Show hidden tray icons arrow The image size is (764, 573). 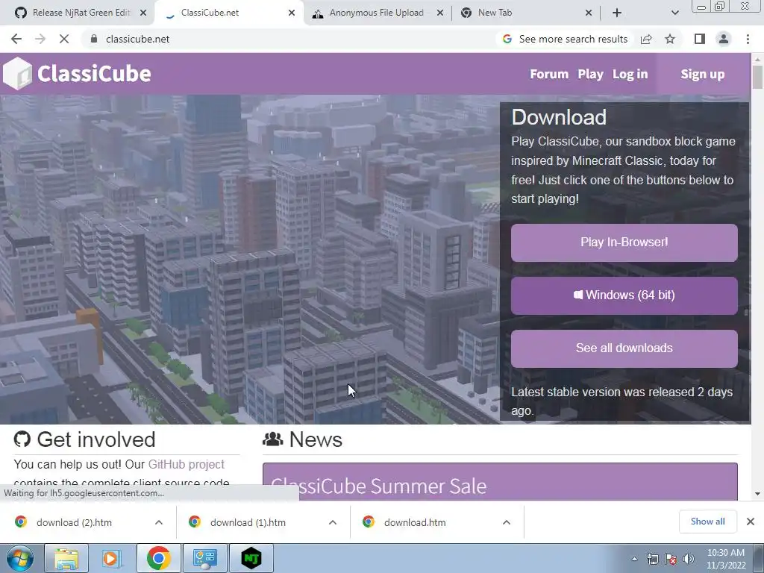tap(634, 560)
